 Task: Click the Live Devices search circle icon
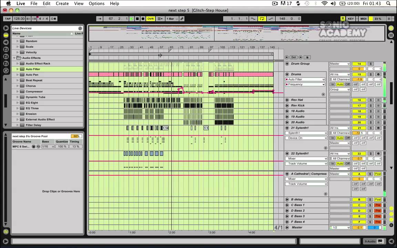point(80,28)
